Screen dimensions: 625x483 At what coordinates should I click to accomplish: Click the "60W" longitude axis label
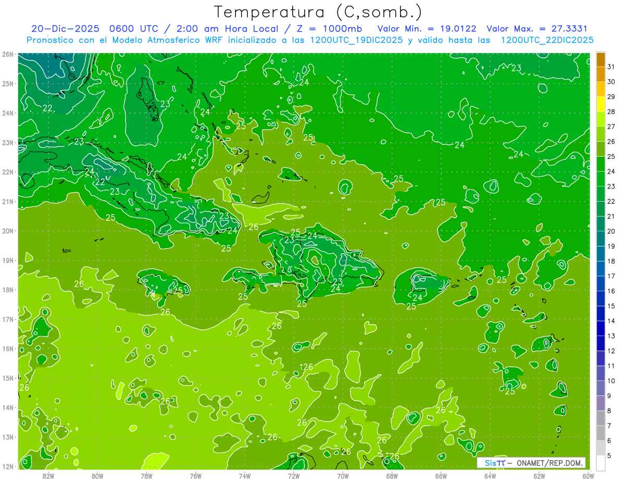click(589, 476)
